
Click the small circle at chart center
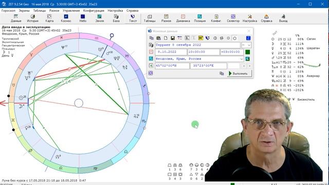point(79,103)
